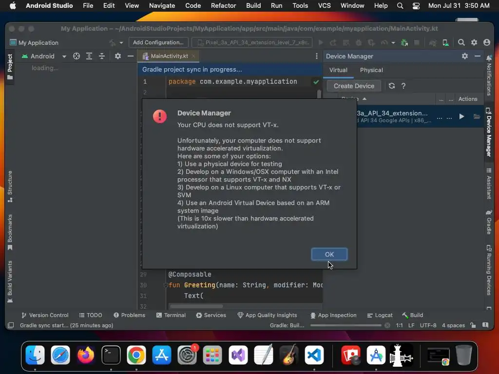Click the Gradle build progress bar

[x=345, y=325]
